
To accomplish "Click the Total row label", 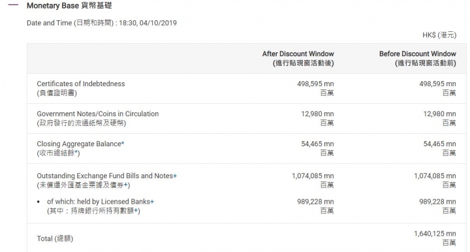I will tap(55, 238).
